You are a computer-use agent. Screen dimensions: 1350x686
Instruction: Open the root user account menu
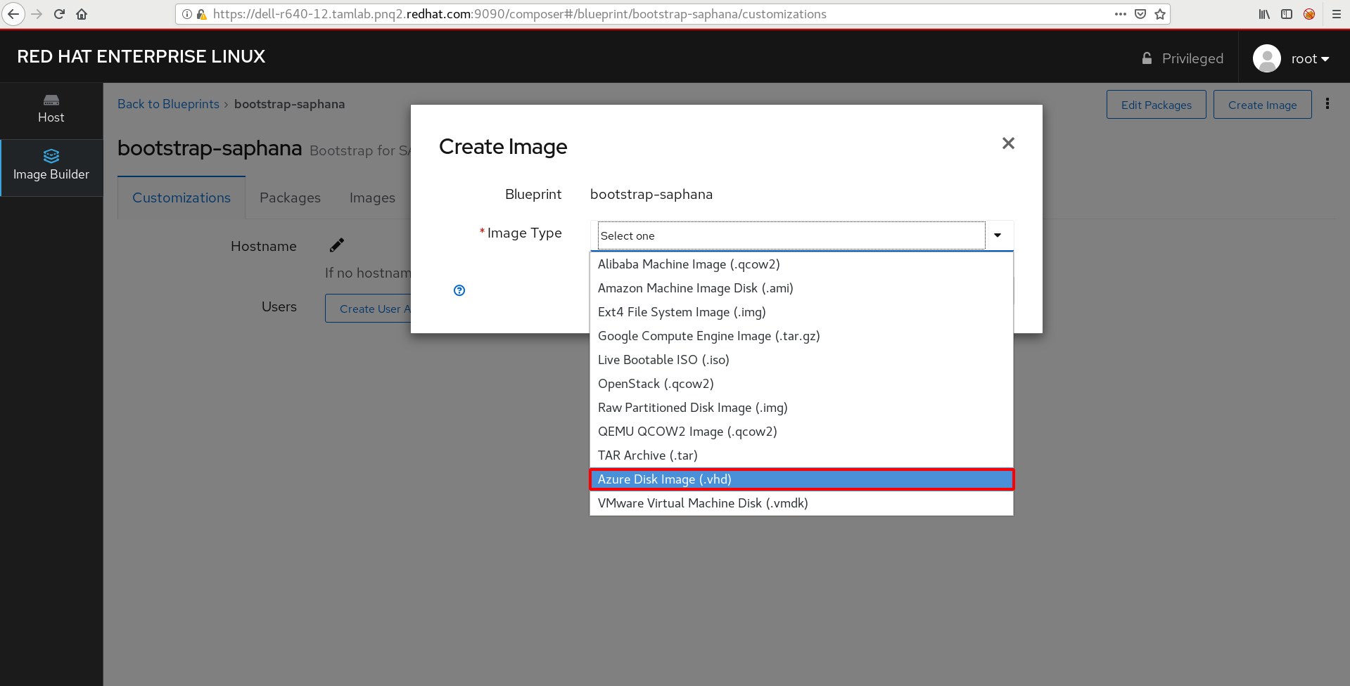1292,58
